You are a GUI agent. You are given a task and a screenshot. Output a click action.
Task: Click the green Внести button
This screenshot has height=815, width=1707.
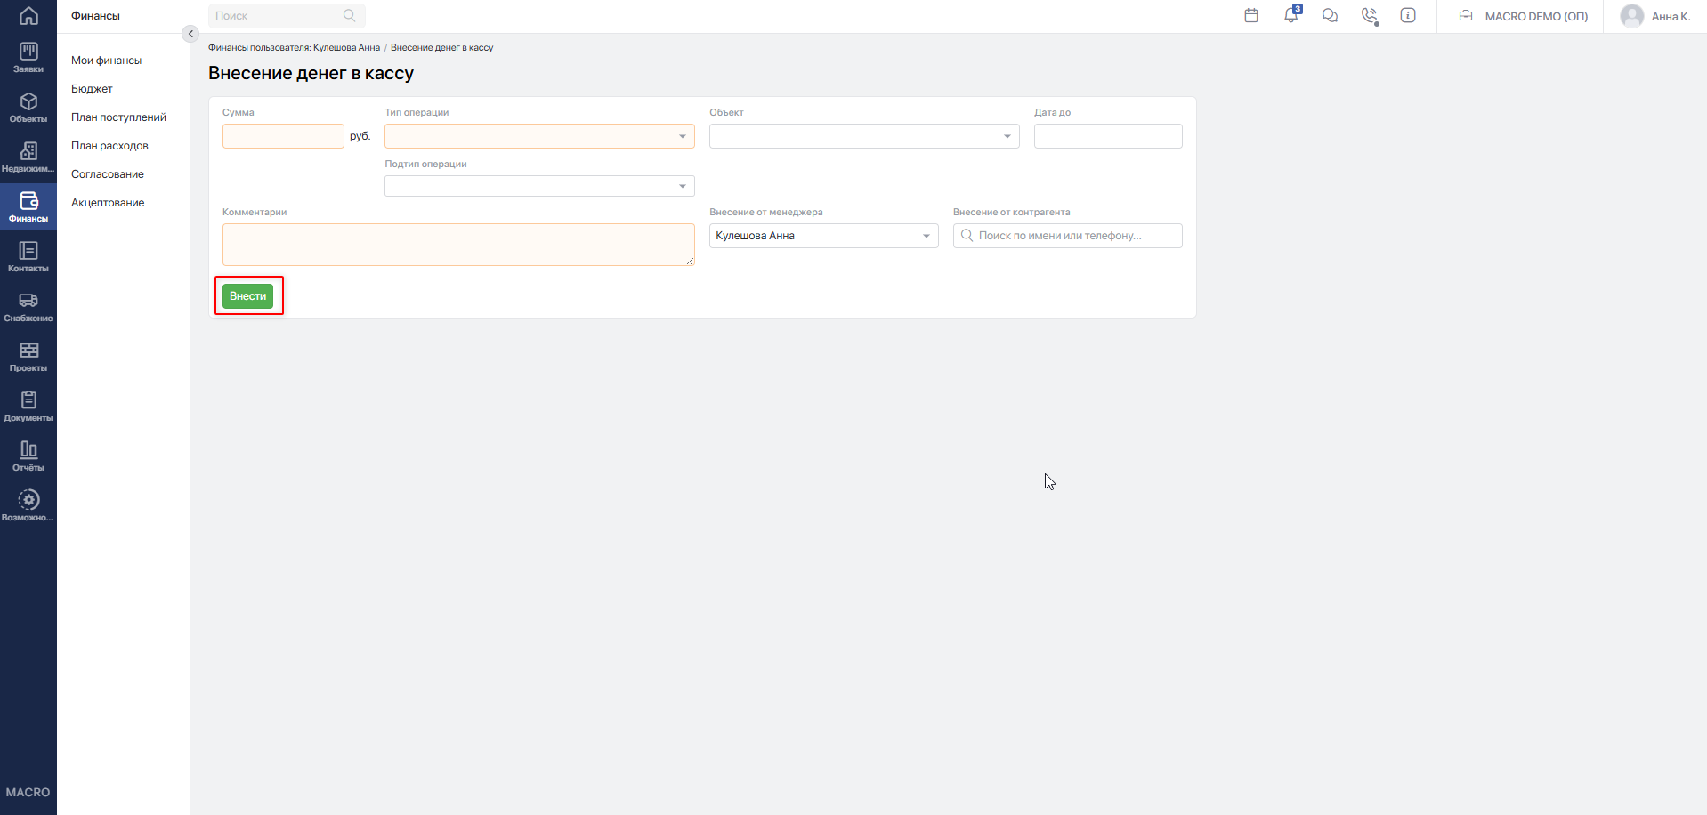click(248, 296)
